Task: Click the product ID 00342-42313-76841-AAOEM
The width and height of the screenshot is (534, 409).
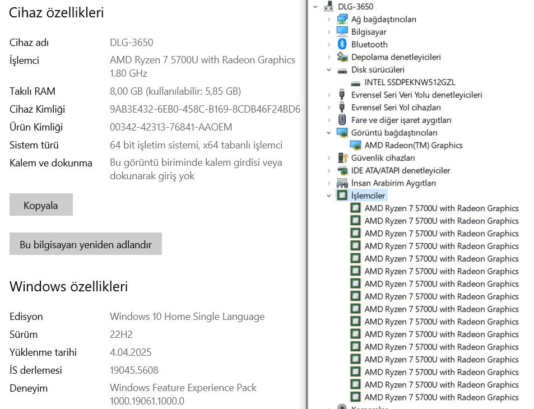Action: 171,127
